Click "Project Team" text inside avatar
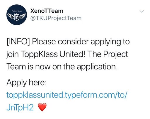 [17, 11]
